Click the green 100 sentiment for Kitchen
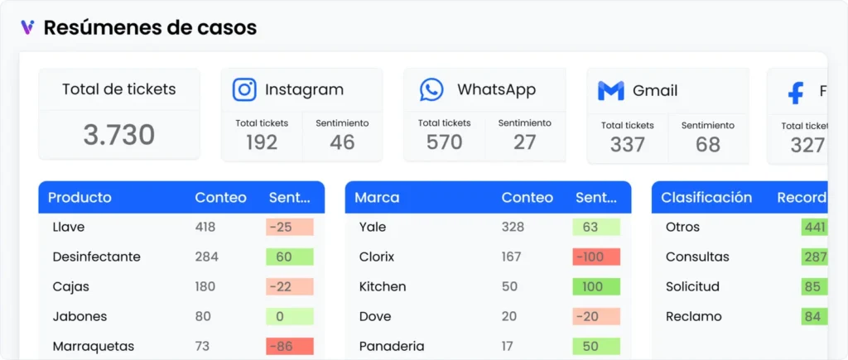The height and width of the screenshot is (360, 848). coord(595,286)
